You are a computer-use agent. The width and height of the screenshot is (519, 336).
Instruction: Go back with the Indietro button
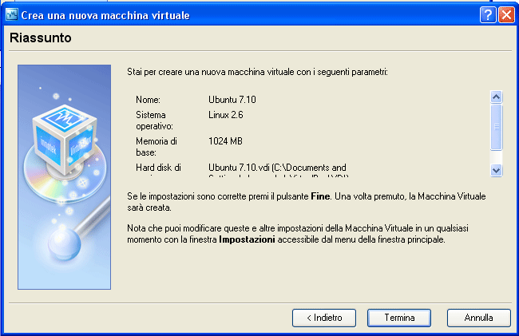(324, 318)
